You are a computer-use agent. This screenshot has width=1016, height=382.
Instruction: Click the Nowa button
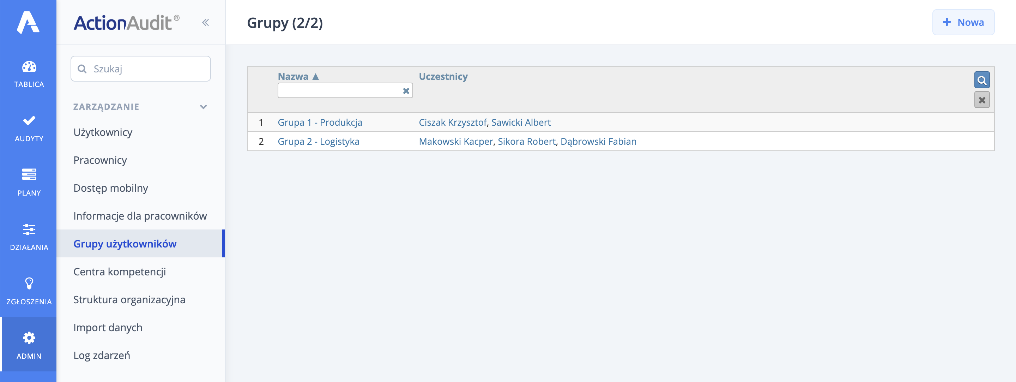963,23
